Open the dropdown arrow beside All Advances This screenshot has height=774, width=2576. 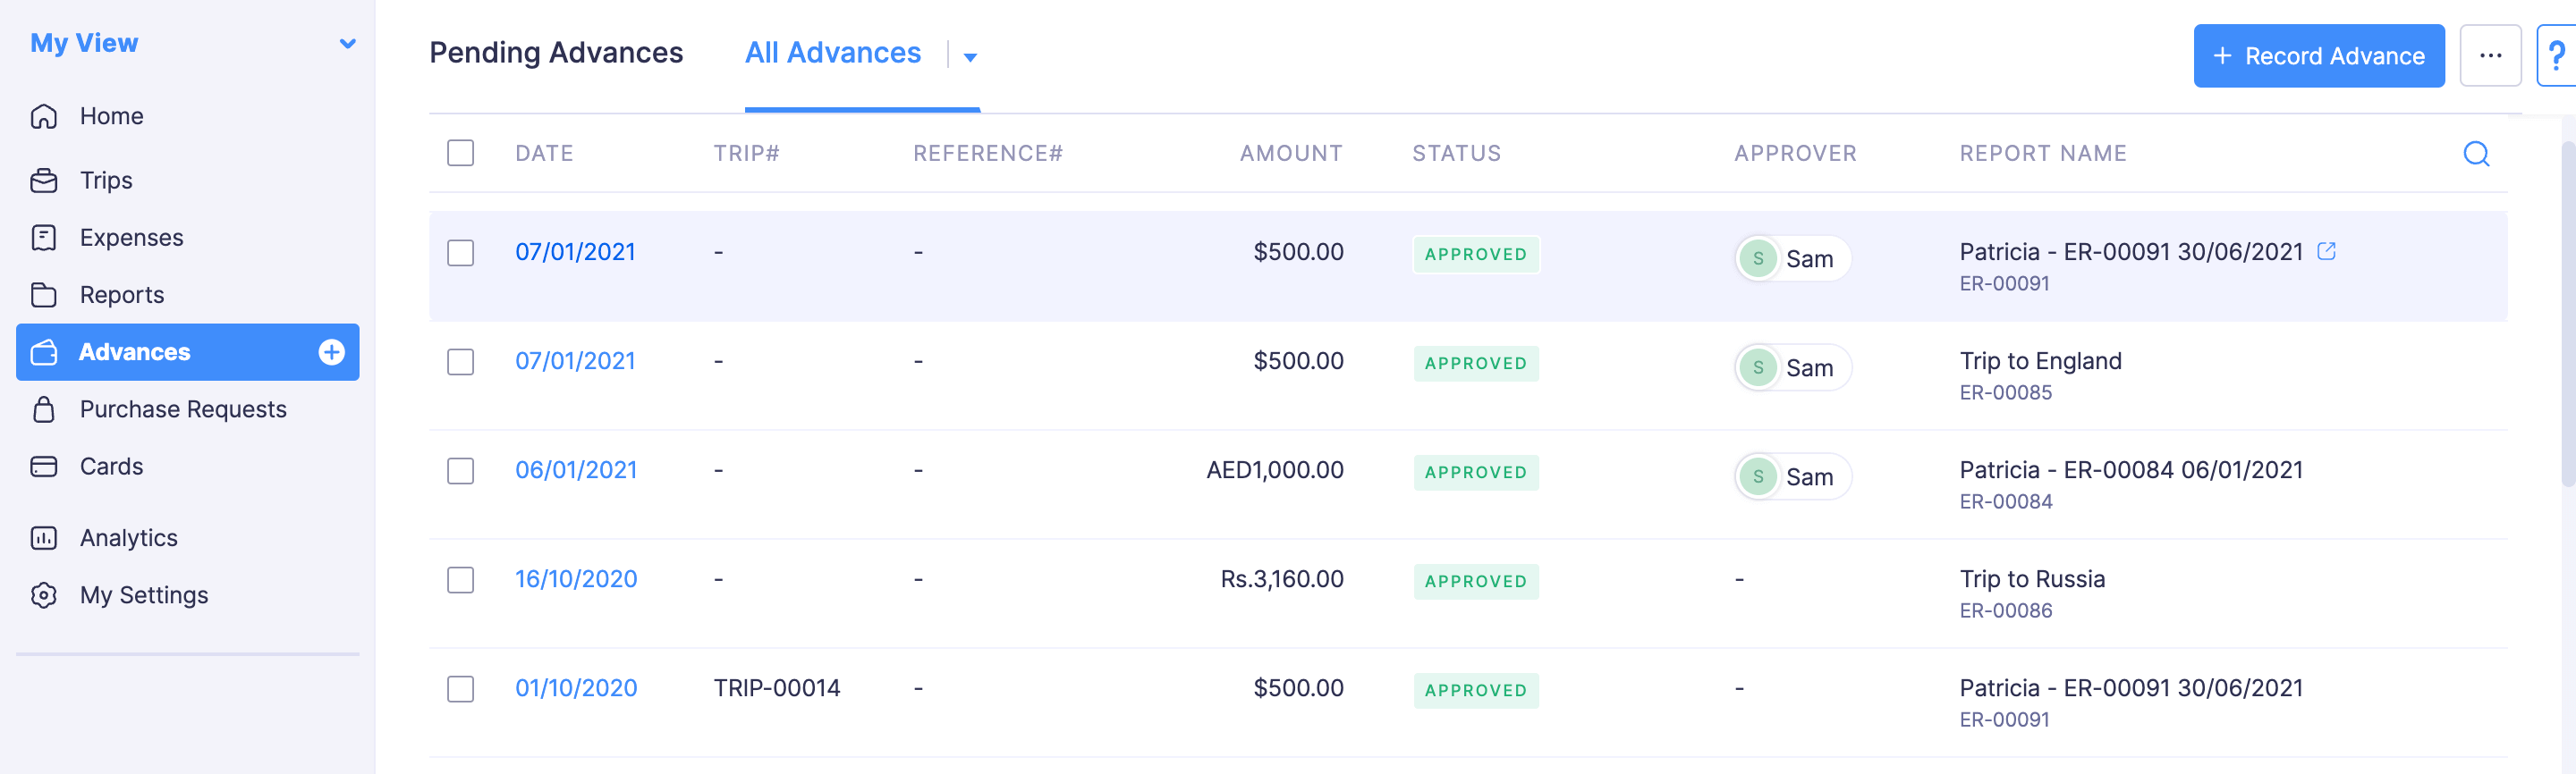point(969,57)
